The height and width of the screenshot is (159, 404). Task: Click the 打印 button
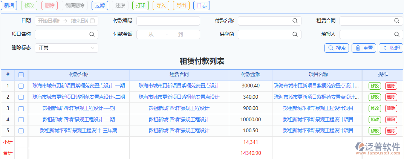click(141, 5)
